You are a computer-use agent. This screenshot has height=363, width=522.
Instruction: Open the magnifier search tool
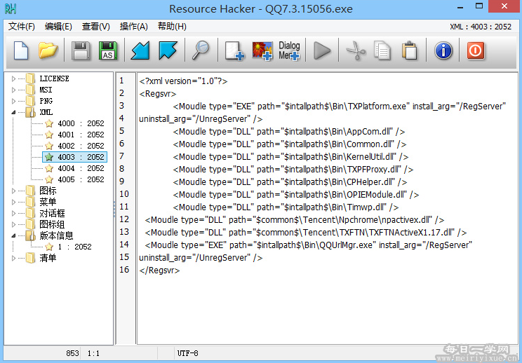(x=201, y=50)
